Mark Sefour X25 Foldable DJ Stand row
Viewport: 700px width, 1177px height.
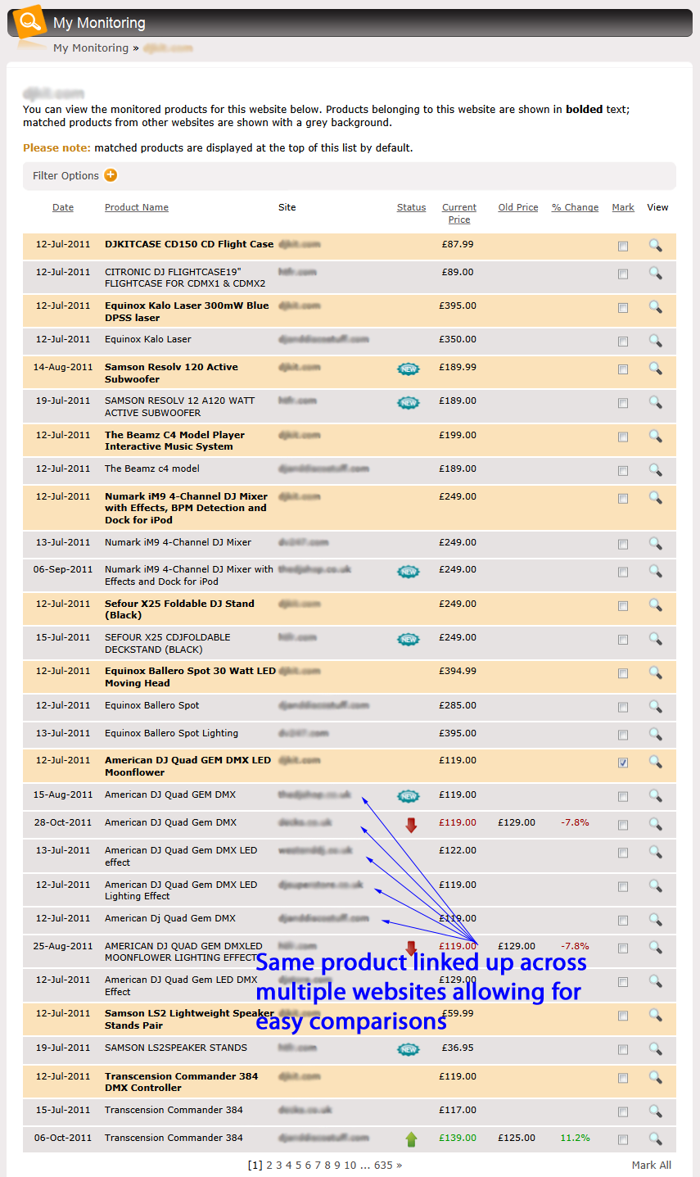pyautogui.click(x=623, y=606)
